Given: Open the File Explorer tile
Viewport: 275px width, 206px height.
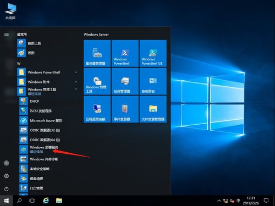Looking at the screenshot, I should (x=153, y=109).
